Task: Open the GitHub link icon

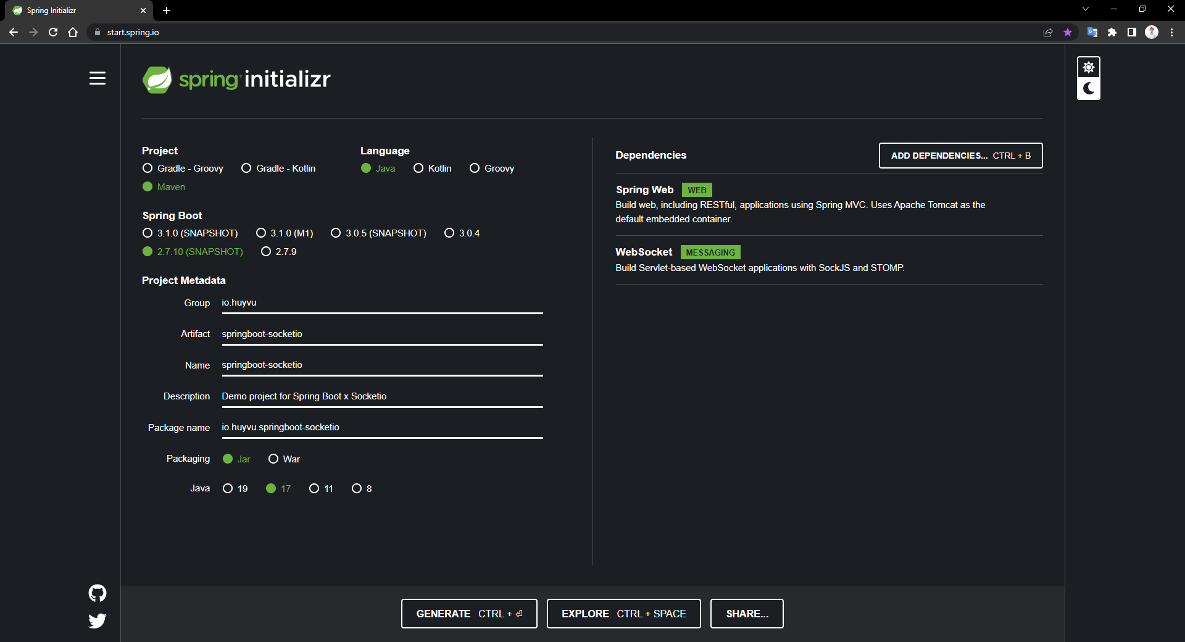Action: click(x=98, y=593)
